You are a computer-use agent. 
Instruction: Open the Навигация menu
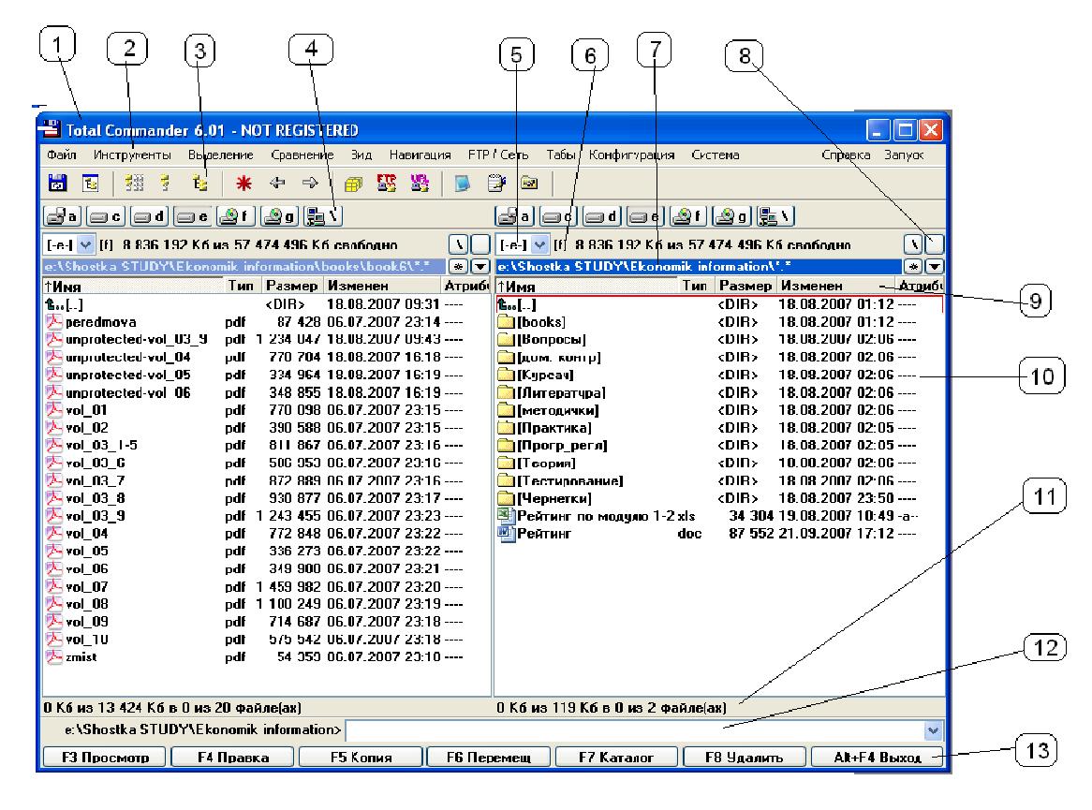[x=420, y=155]
